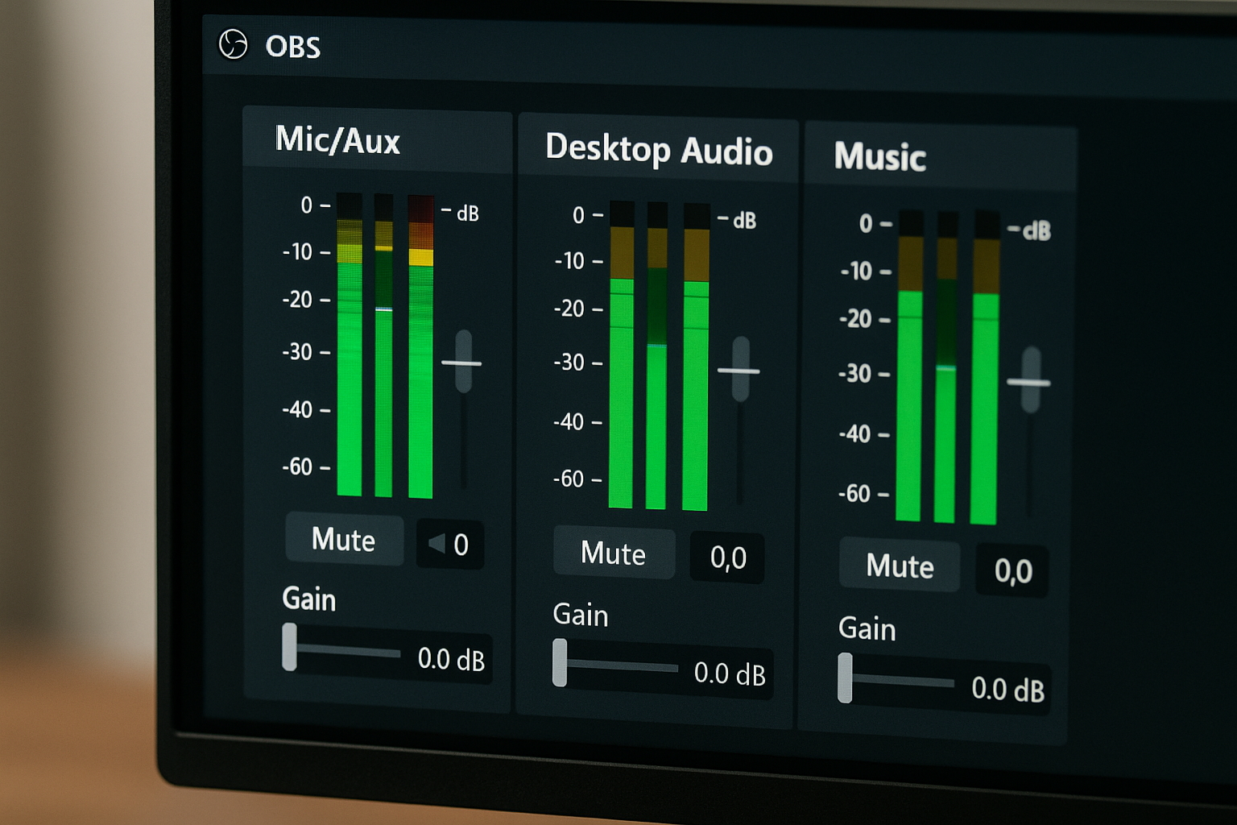Click the Desktop Audio Gain slider handle
This screenshot has width=1237, height=825.
click(560, 663)
